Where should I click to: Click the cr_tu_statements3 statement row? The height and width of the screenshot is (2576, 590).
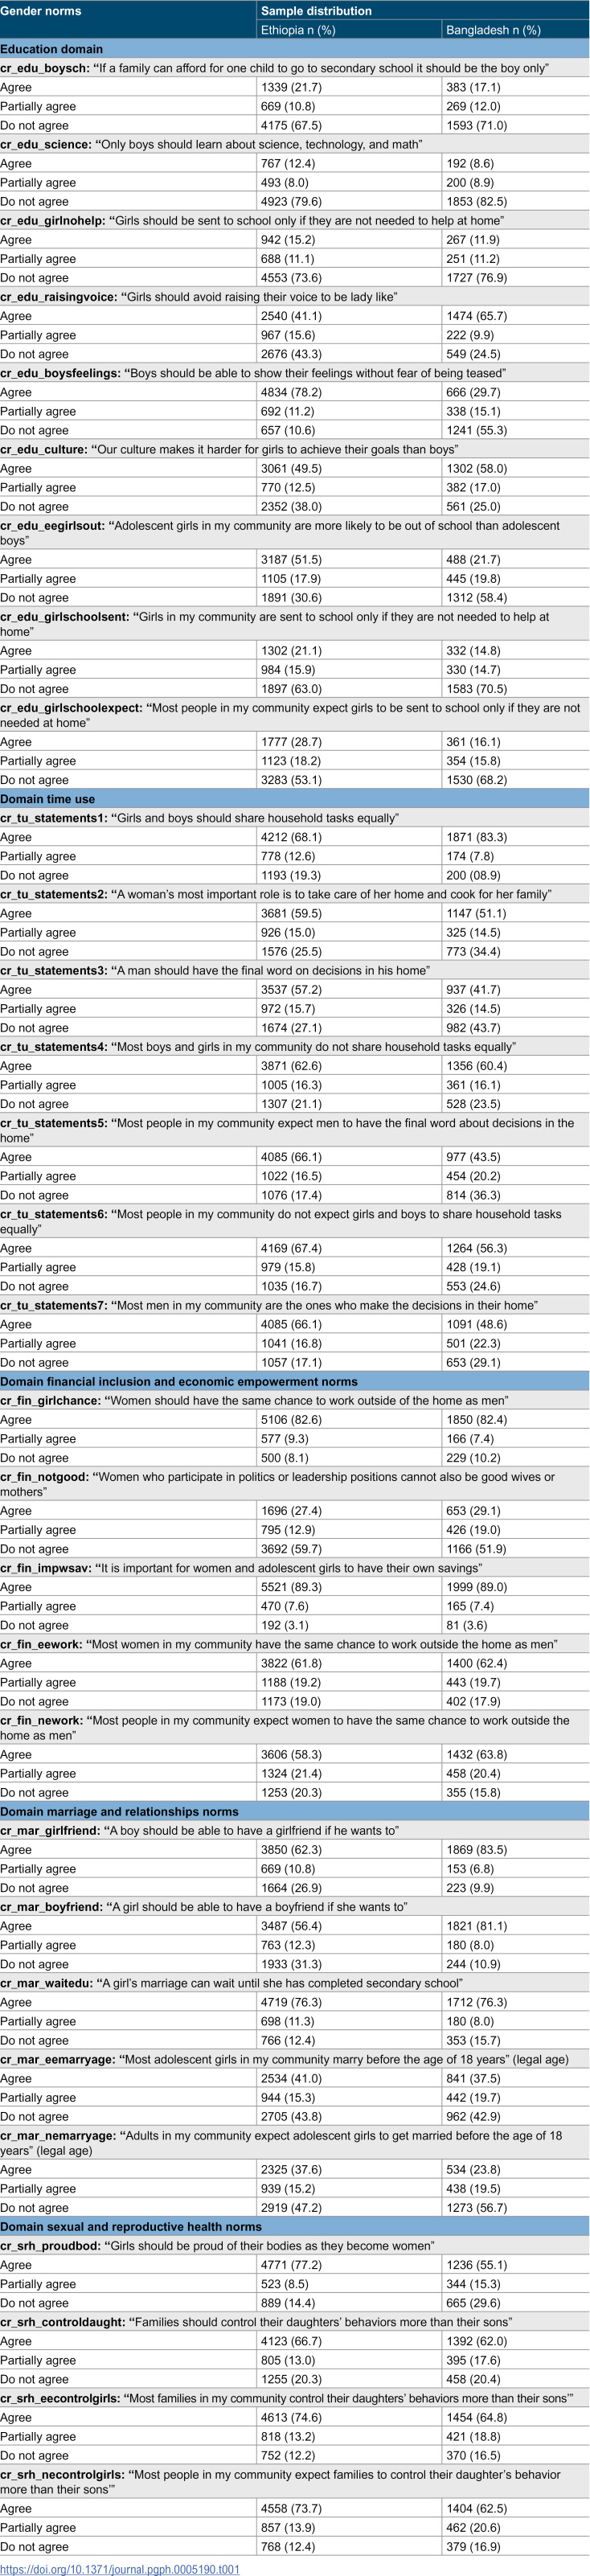click(295, 970)
